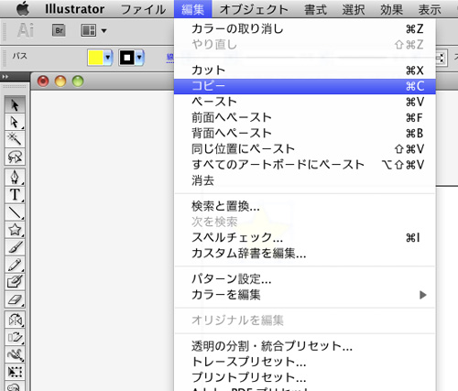
Task: Open the 編集 menu in menu bar
Action: (x=192, y=9)
